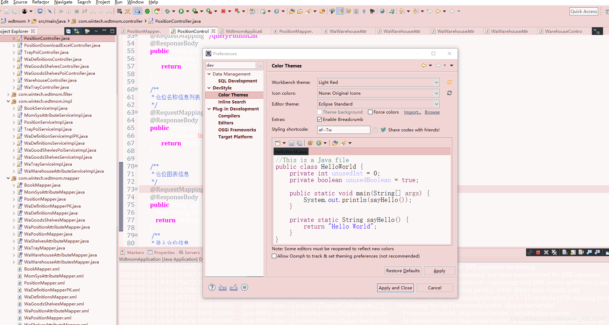Select WarehouseController.java in Project Explorer
The image size is (609, 325).
[50, 80]
